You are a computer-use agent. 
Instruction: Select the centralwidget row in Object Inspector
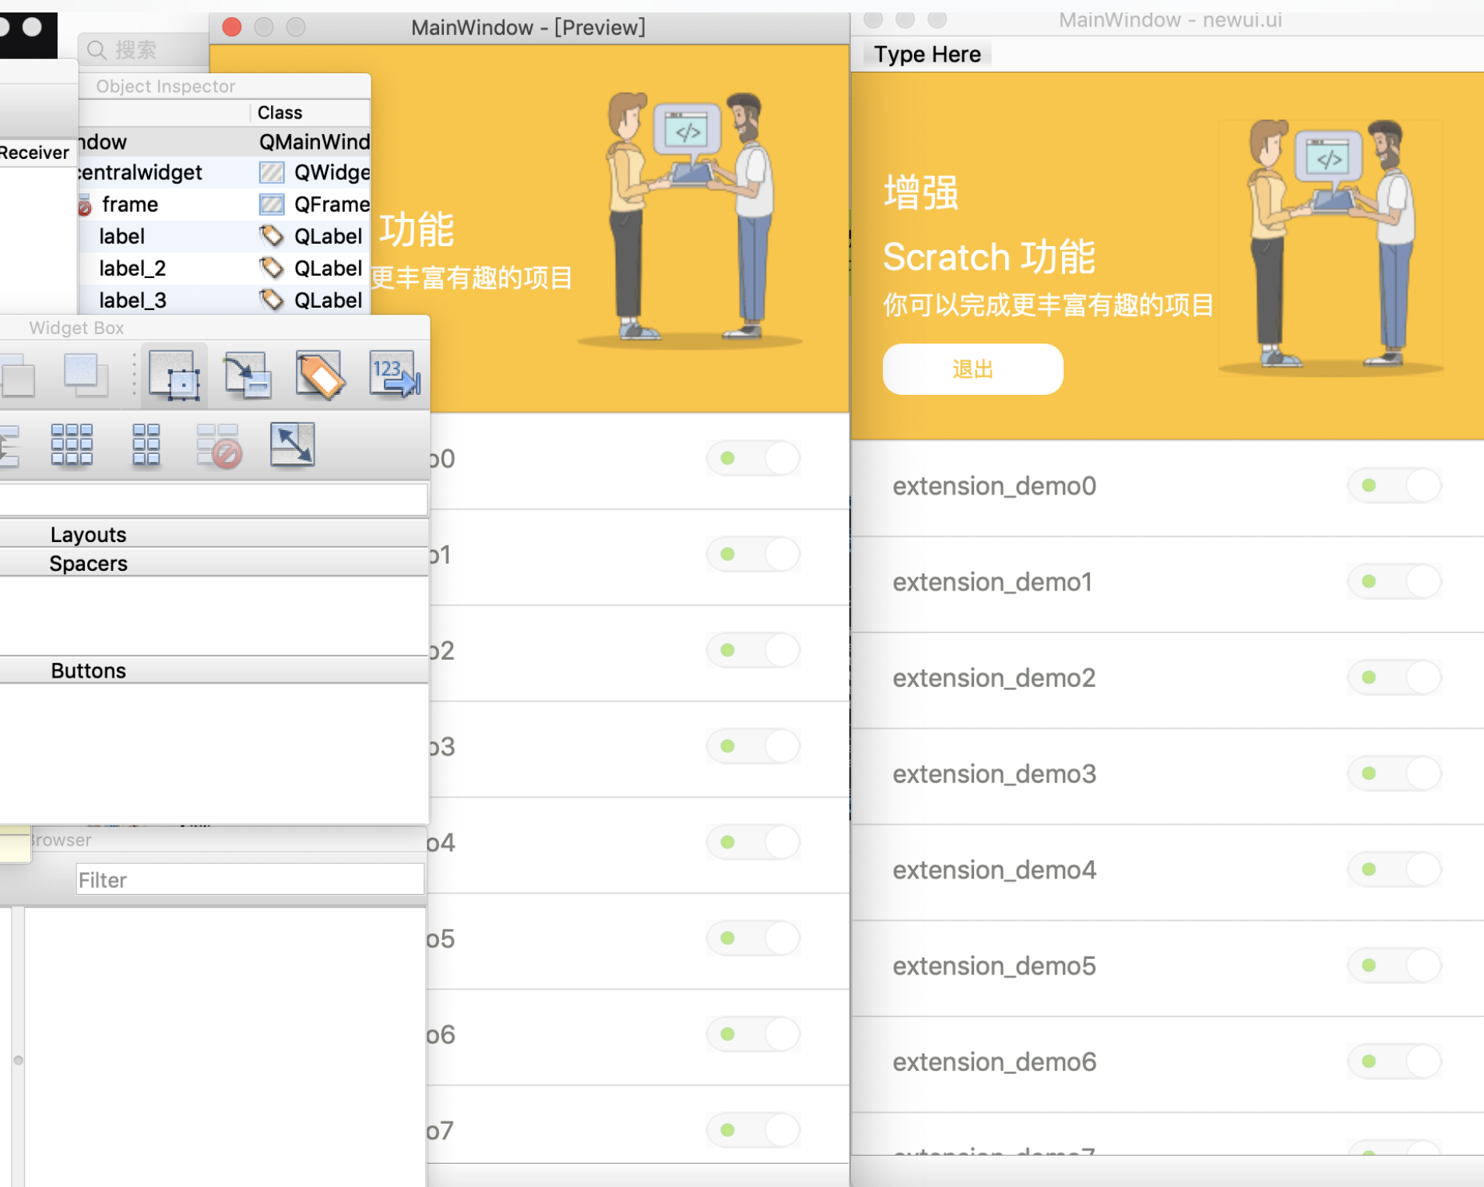(x=224, y=172)
